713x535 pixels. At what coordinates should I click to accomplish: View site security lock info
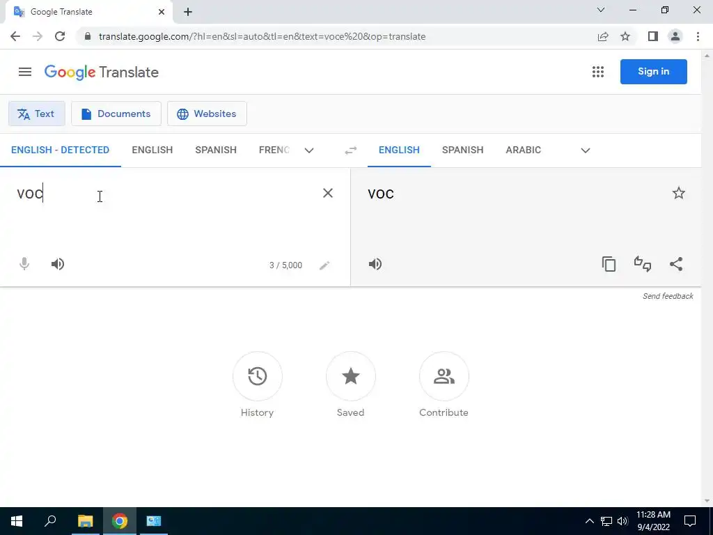tap(88, 36)
